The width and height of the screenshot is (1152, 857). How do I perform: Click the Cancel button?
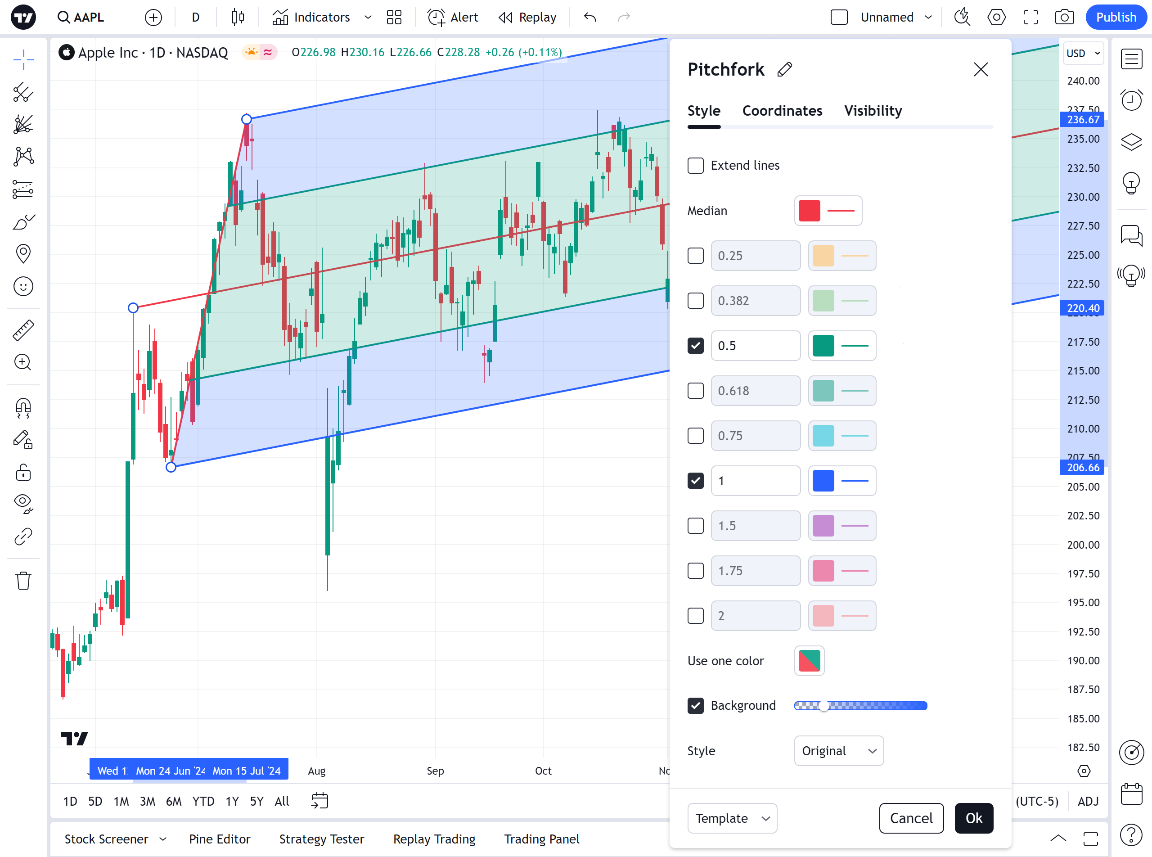point(911,818)
